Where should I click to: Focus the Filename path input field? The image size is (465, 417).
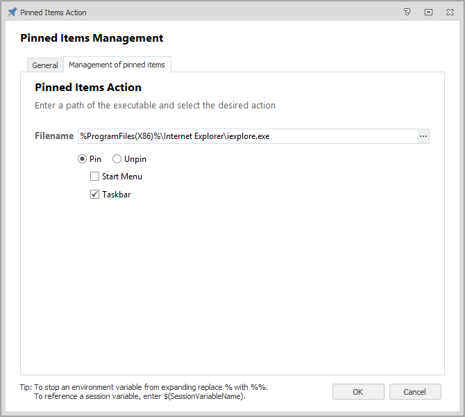pos(247,136)
